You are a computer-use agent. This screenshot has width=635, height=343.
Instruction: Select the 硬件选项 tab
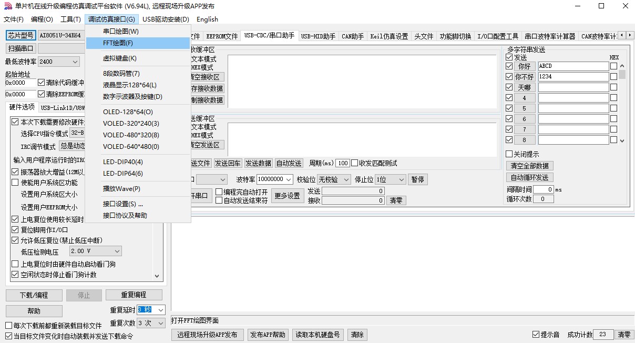pyautogui.click(x=22, y=107)
